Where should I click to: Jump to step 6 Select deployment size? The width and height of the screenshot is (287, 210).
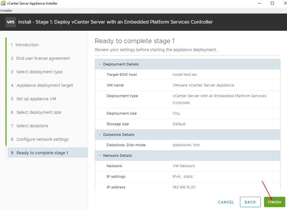click(x=36, y=112)
